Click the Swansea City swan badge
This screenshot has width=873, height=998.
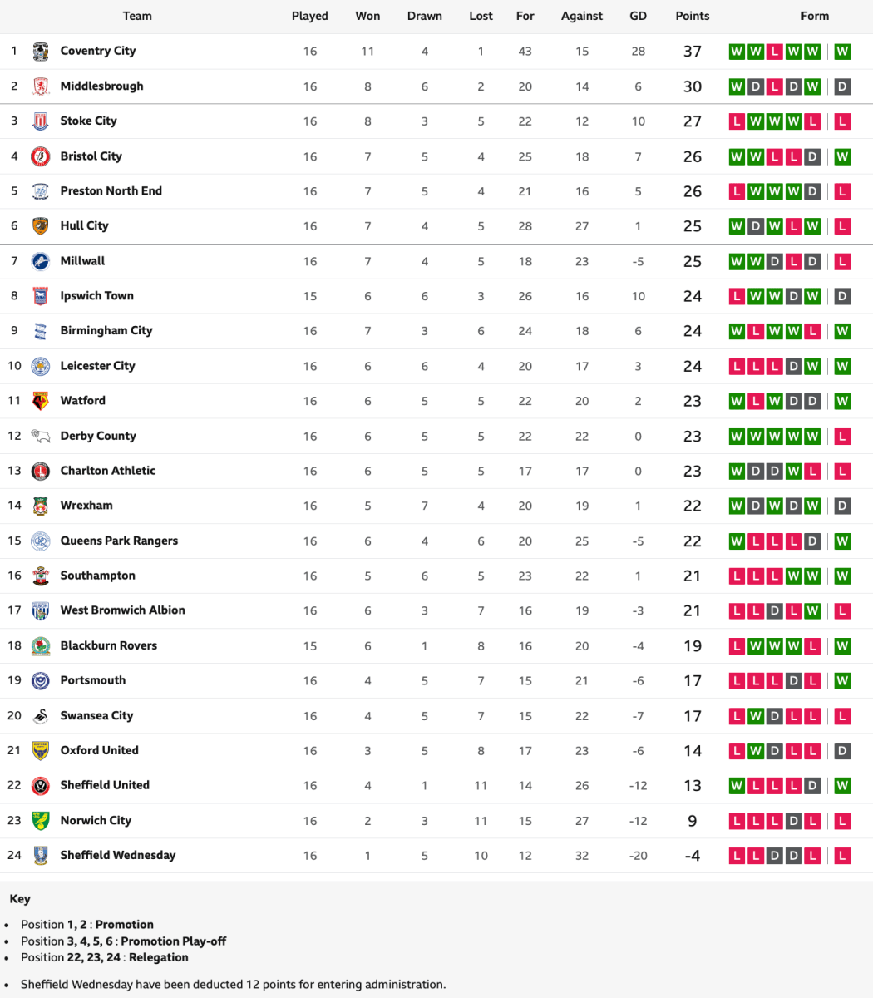[40, 716]
